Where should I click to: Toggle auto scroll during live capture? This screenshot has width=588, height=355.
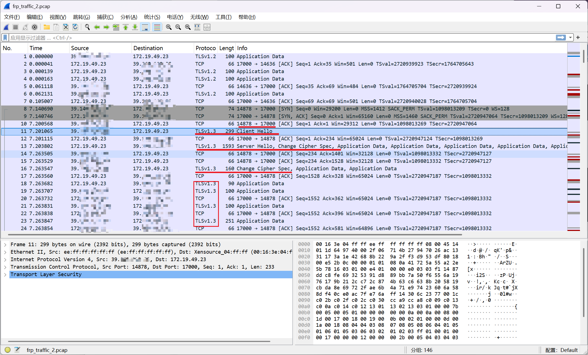click(x=145, y=27)
